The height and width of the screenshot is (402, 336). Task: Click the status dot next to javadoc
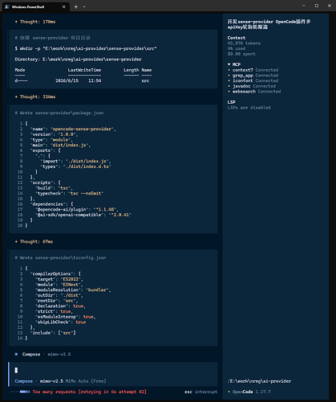point(229,86)
